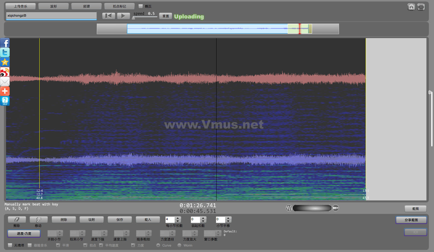Share via the Facebook icon

(5, 43)
